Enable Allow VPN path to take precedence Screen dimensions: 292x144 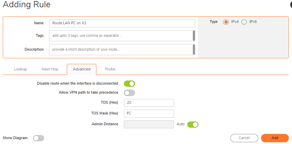[x=129, y=93]
